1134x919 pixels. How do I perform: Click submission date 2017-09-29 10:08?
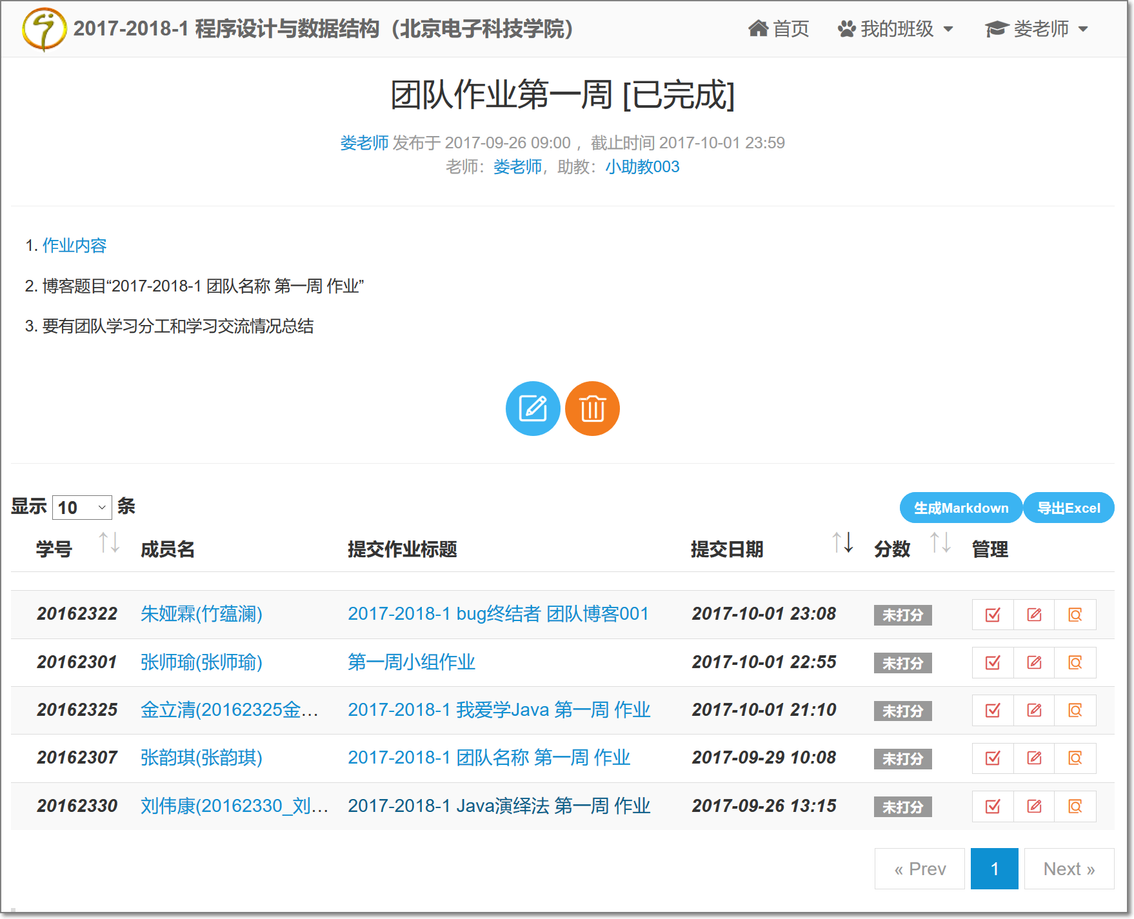764,758
